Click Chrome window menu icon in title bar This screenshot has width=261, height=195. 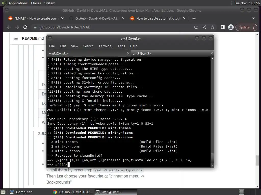click(7, 10)
